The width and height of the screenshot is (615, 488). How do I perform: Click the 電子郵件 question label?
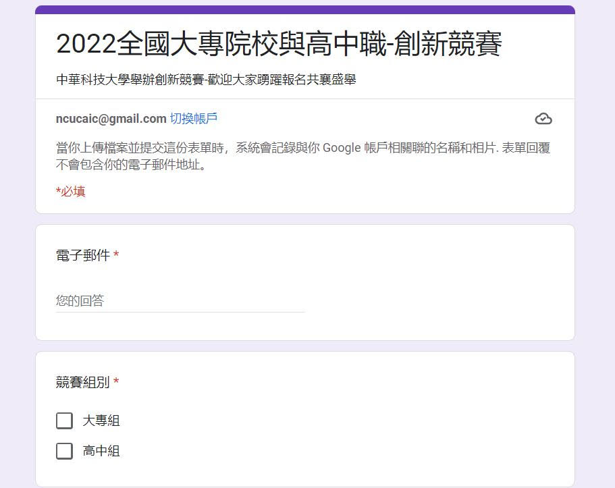point(83,255)
